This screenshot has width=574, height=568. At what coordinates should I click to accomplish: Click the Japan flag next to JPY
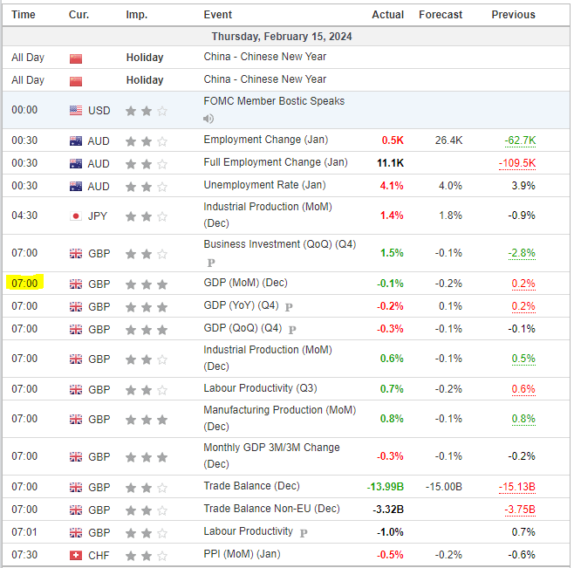[x=76, y=216]
